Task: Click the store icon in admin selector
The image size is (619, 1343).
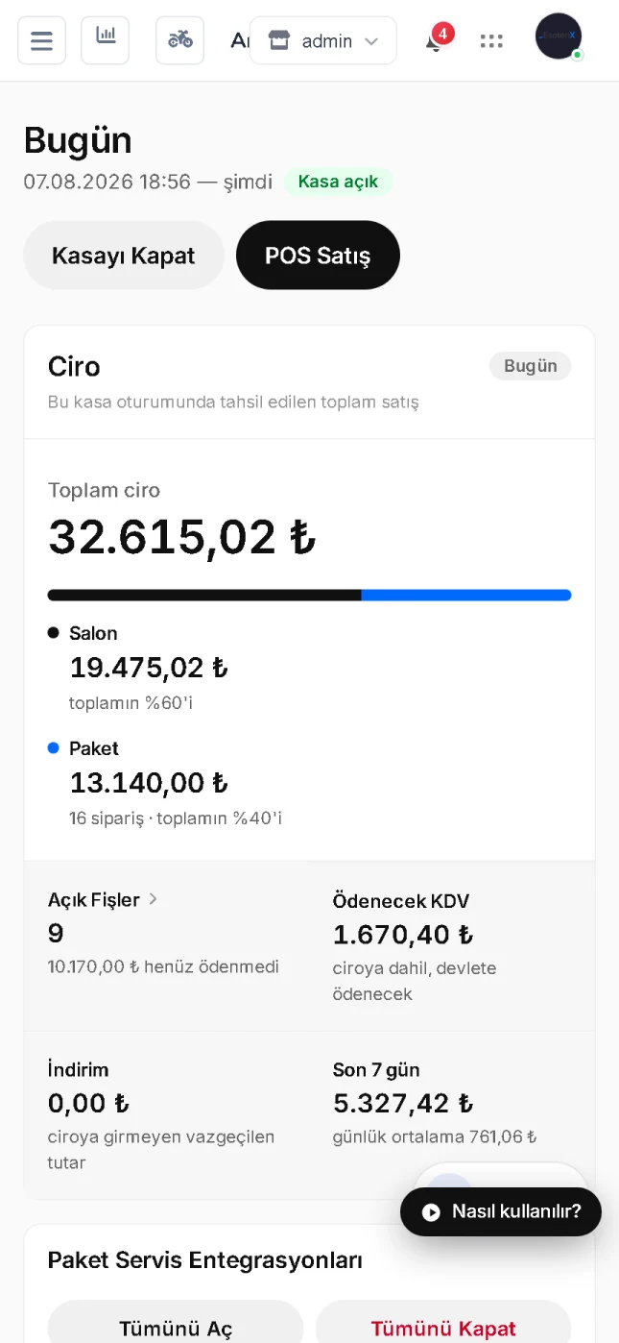Action: [279, 40]
